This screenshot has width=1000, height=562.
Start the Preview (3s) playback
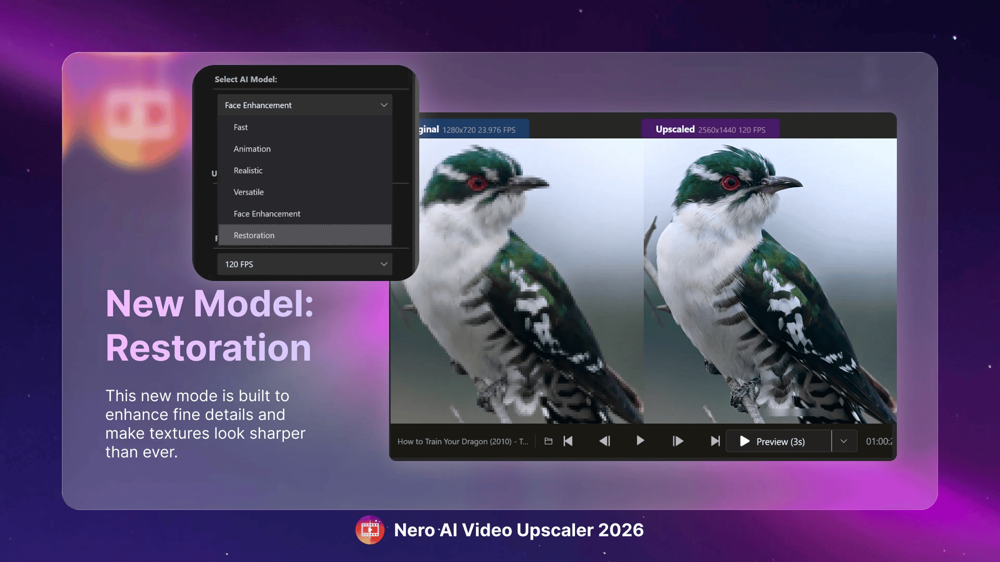(x=778, y=441)
